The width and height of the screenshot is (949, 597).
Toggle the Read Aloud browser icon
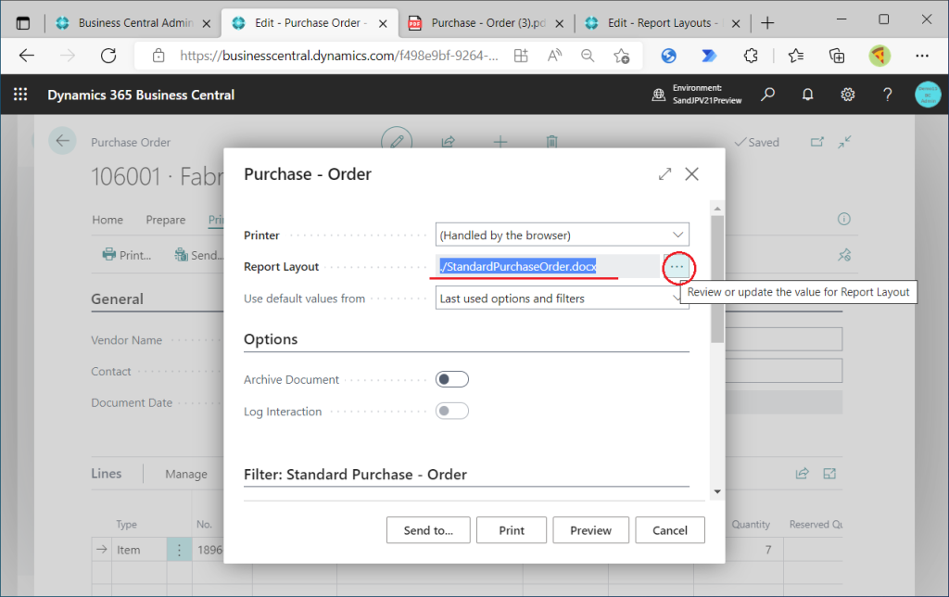pos(554,56)
